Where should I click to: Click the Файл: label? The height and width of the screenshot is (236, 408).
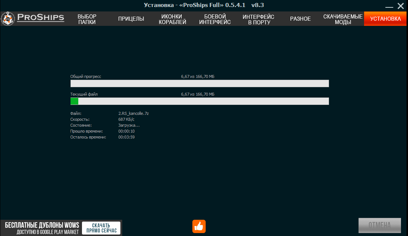click(76, 113)
